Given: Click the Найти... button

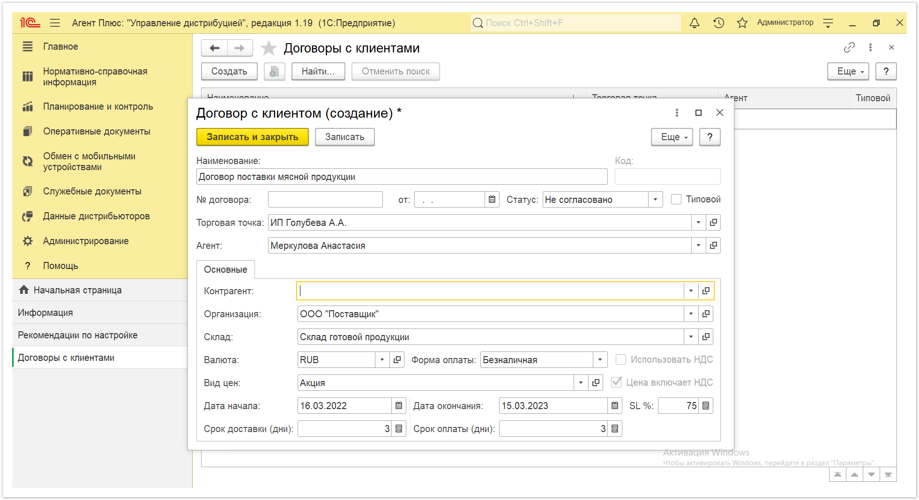Looking at the screenshot, I should click(x=318, y=71).
